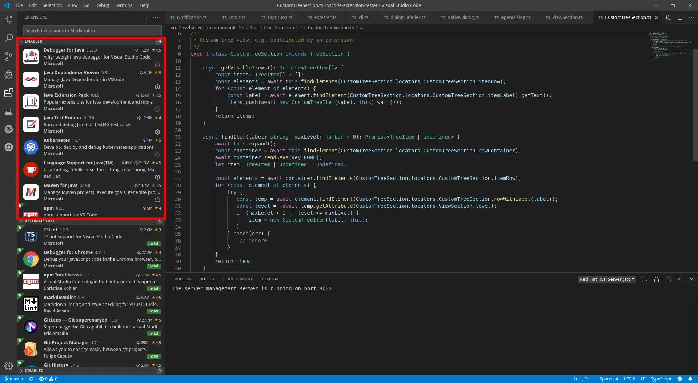Install the Debugger for Chrome extension
The height and width of the screenshot is (383, 698).
tap(154, 266)
